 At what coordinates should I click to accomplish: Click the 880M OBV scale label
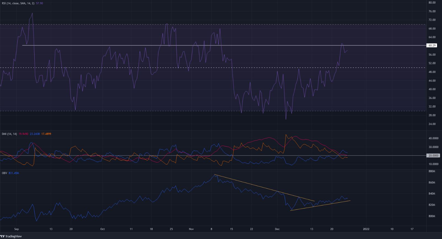pyautogui.click(x=432, y=171)
